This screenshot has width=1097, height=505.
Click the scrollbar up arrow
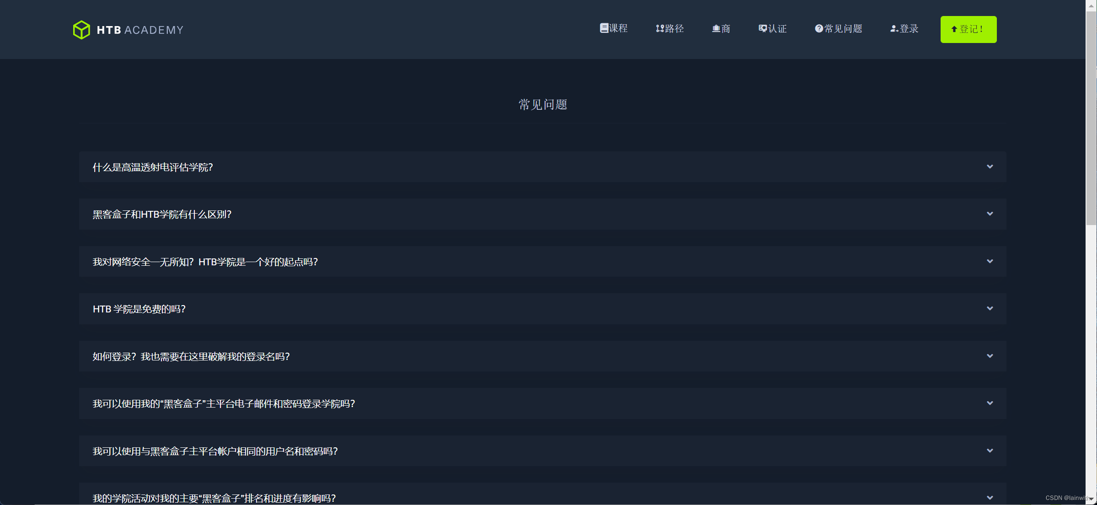[x=1091, y=5]
